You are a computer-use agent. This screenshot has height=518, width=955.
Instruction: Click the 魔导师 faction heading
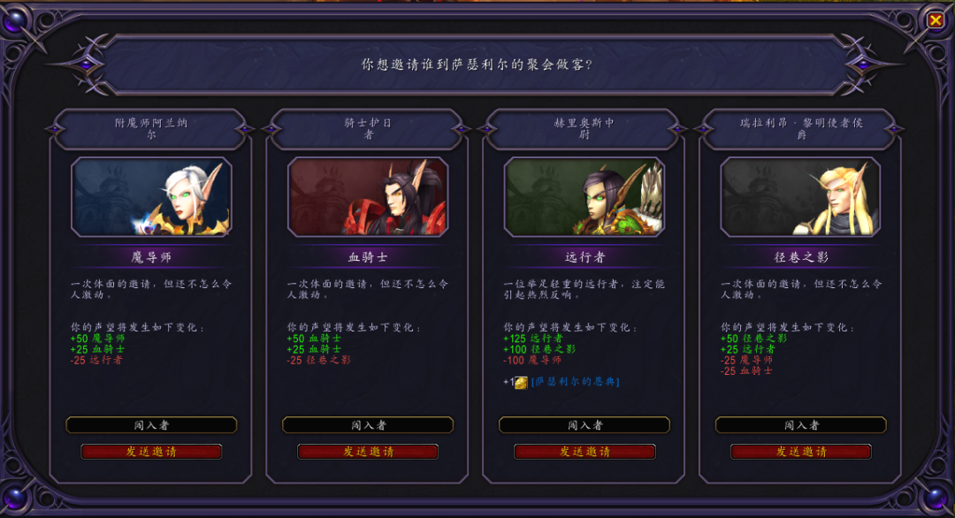pyautogui.click(x=151, y=257)
